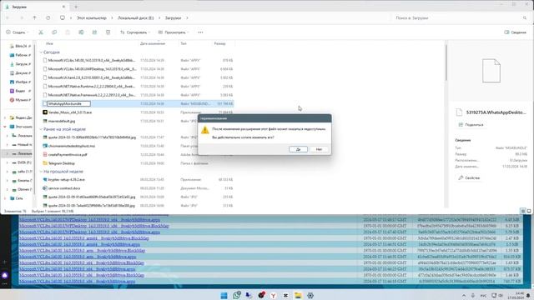
Task: Add a new Explorer tab with plus
Action: (x=76, y=7)
